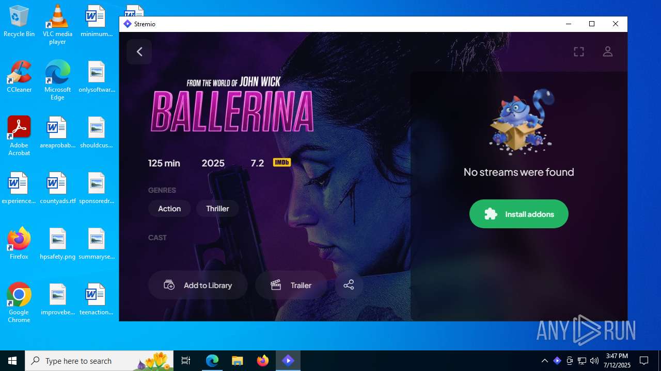Open the Stremio user profile icon
This screenshot has height=371, width=661.
608,52
